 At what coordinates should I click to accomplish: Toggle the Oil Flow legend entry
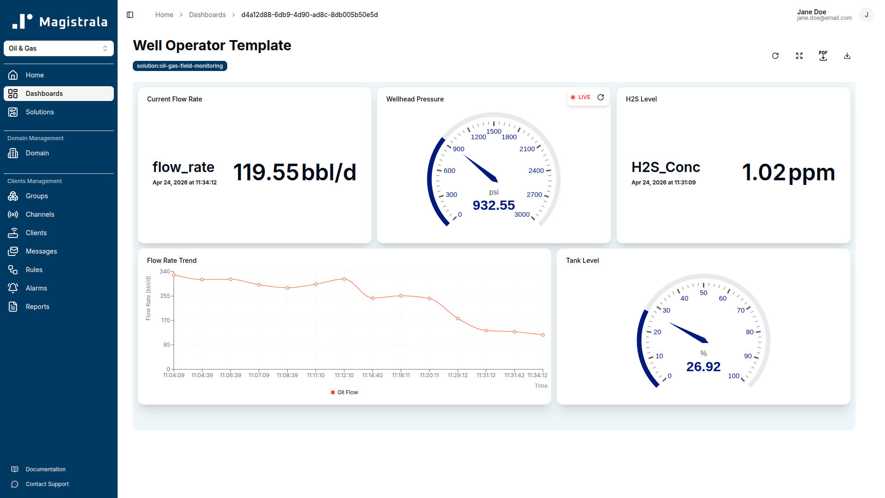pos(344,392)
